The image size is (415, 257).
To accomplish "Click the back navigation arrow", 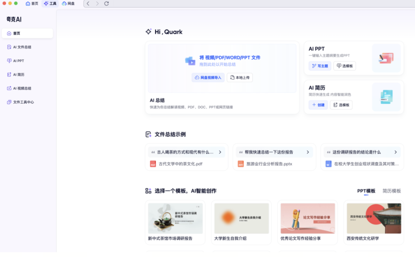I will [x=88, y=3].
